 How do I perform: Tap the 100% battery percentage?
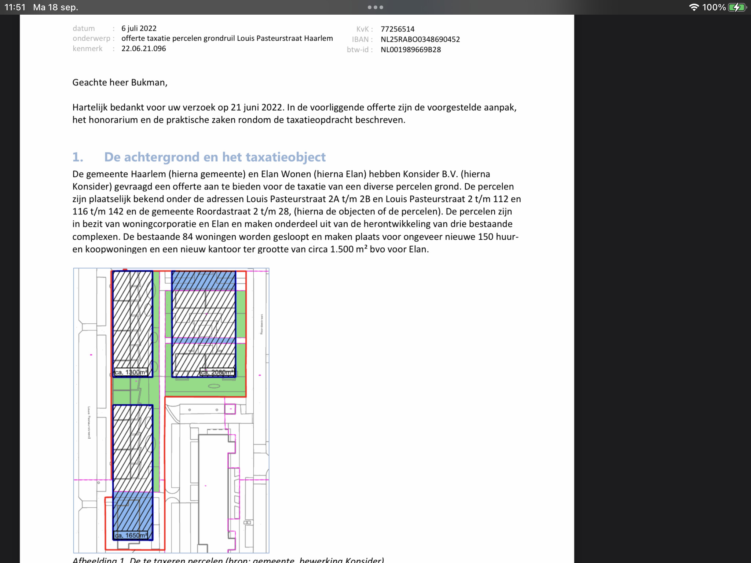click(x=714, y=7)
